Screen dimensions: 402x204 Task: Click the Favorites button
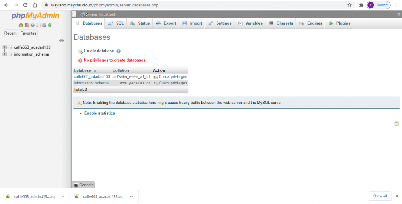coord(28,33)
